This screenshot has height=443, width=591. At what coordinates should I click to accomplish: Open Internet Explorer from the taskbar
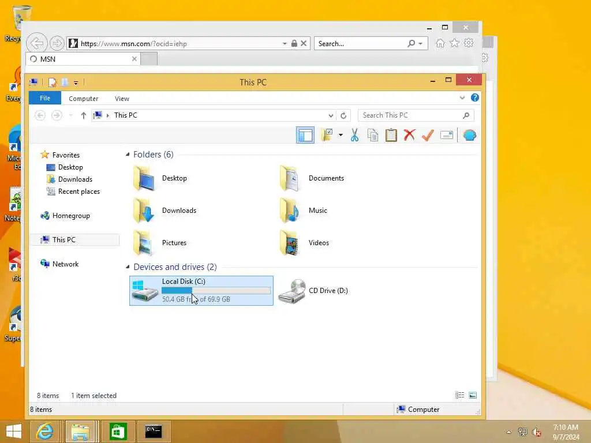(45, 431)
